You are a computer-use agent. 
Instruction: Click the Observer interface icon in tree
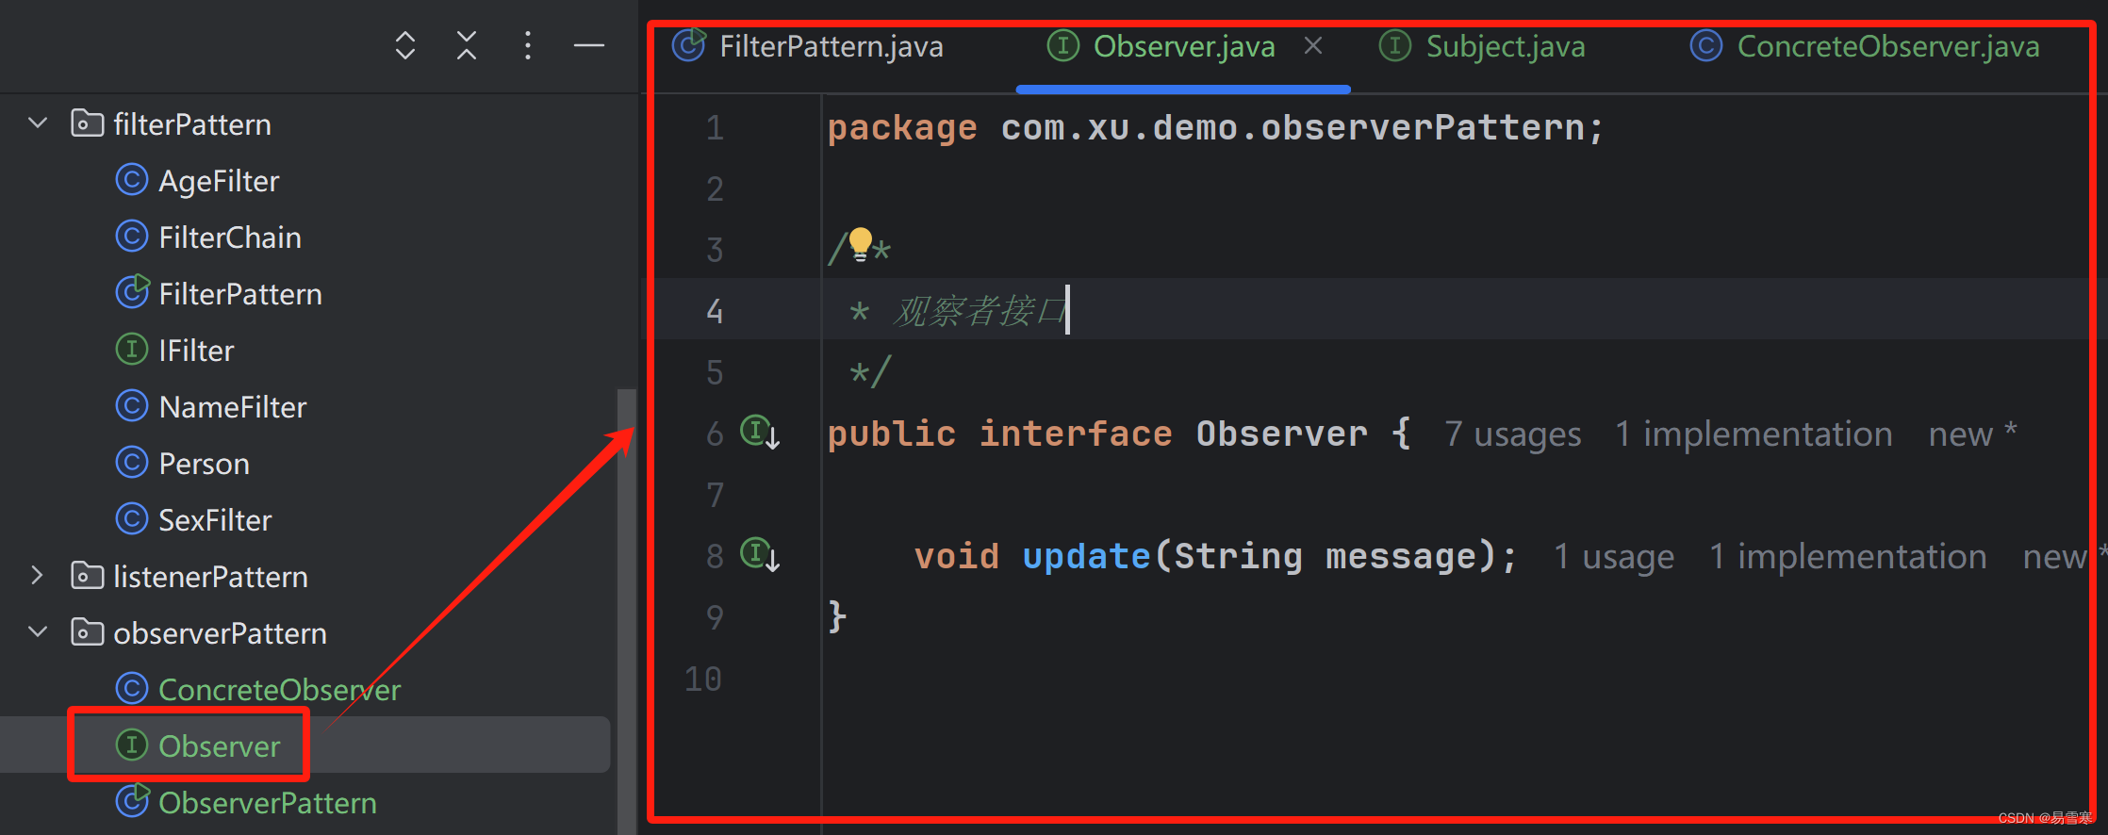point(132,745)
